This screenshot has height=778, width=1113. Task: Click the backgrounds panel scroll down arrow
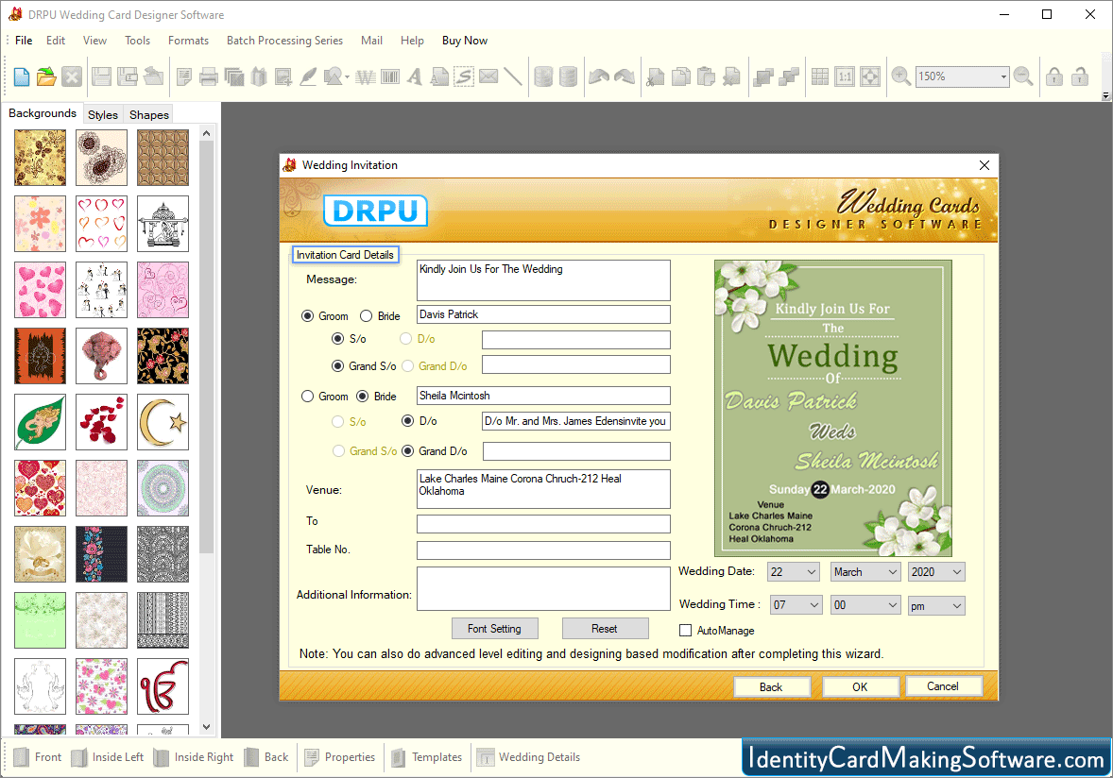[207, 727]
